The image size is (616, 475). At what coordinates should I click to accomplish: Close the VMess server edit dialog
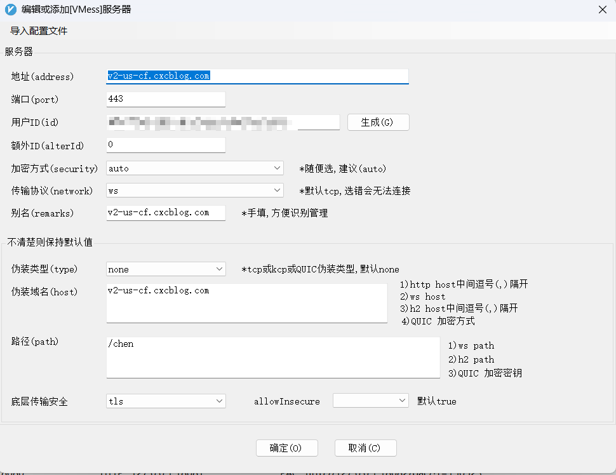tap(602, 10)
